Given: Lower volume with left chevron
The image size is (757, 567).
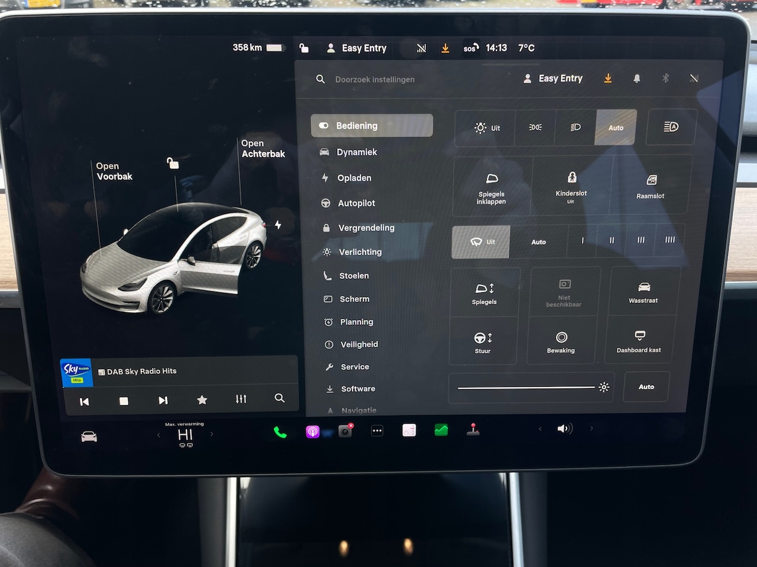Looking at the screenshot, I should click(x=540, y=429).
